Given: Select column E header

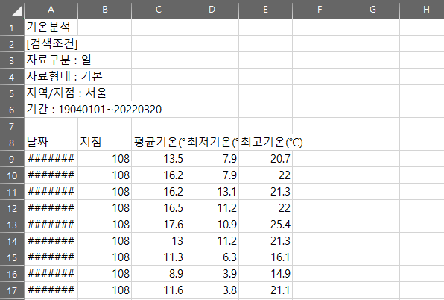Looking at the screenshot, I should pyautogui.click(x=265, y=10).
